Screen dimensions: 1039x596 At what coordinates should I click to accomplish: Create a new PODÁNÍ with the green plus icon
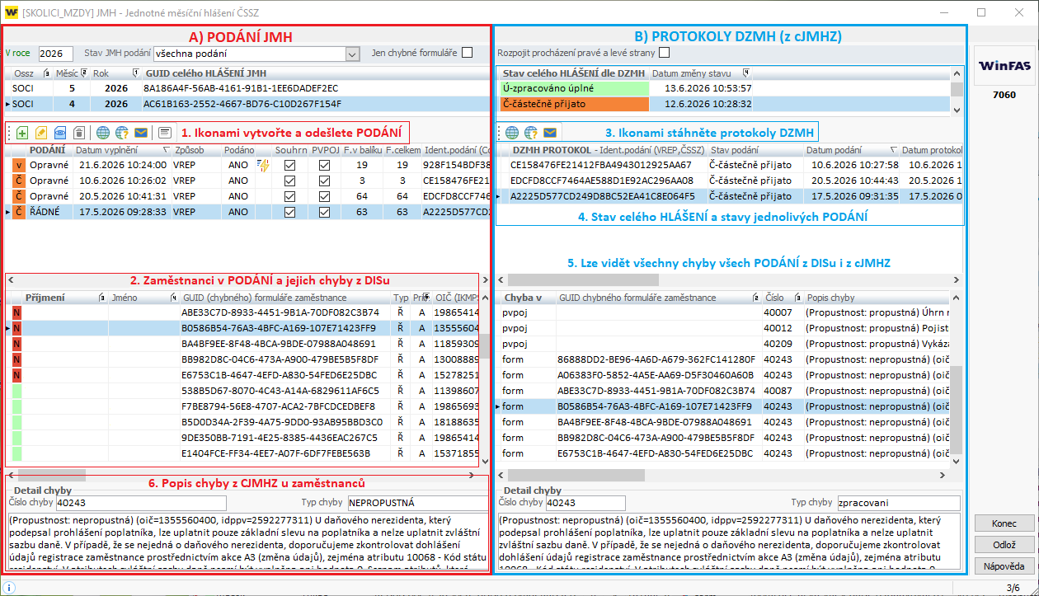(22, 132)
